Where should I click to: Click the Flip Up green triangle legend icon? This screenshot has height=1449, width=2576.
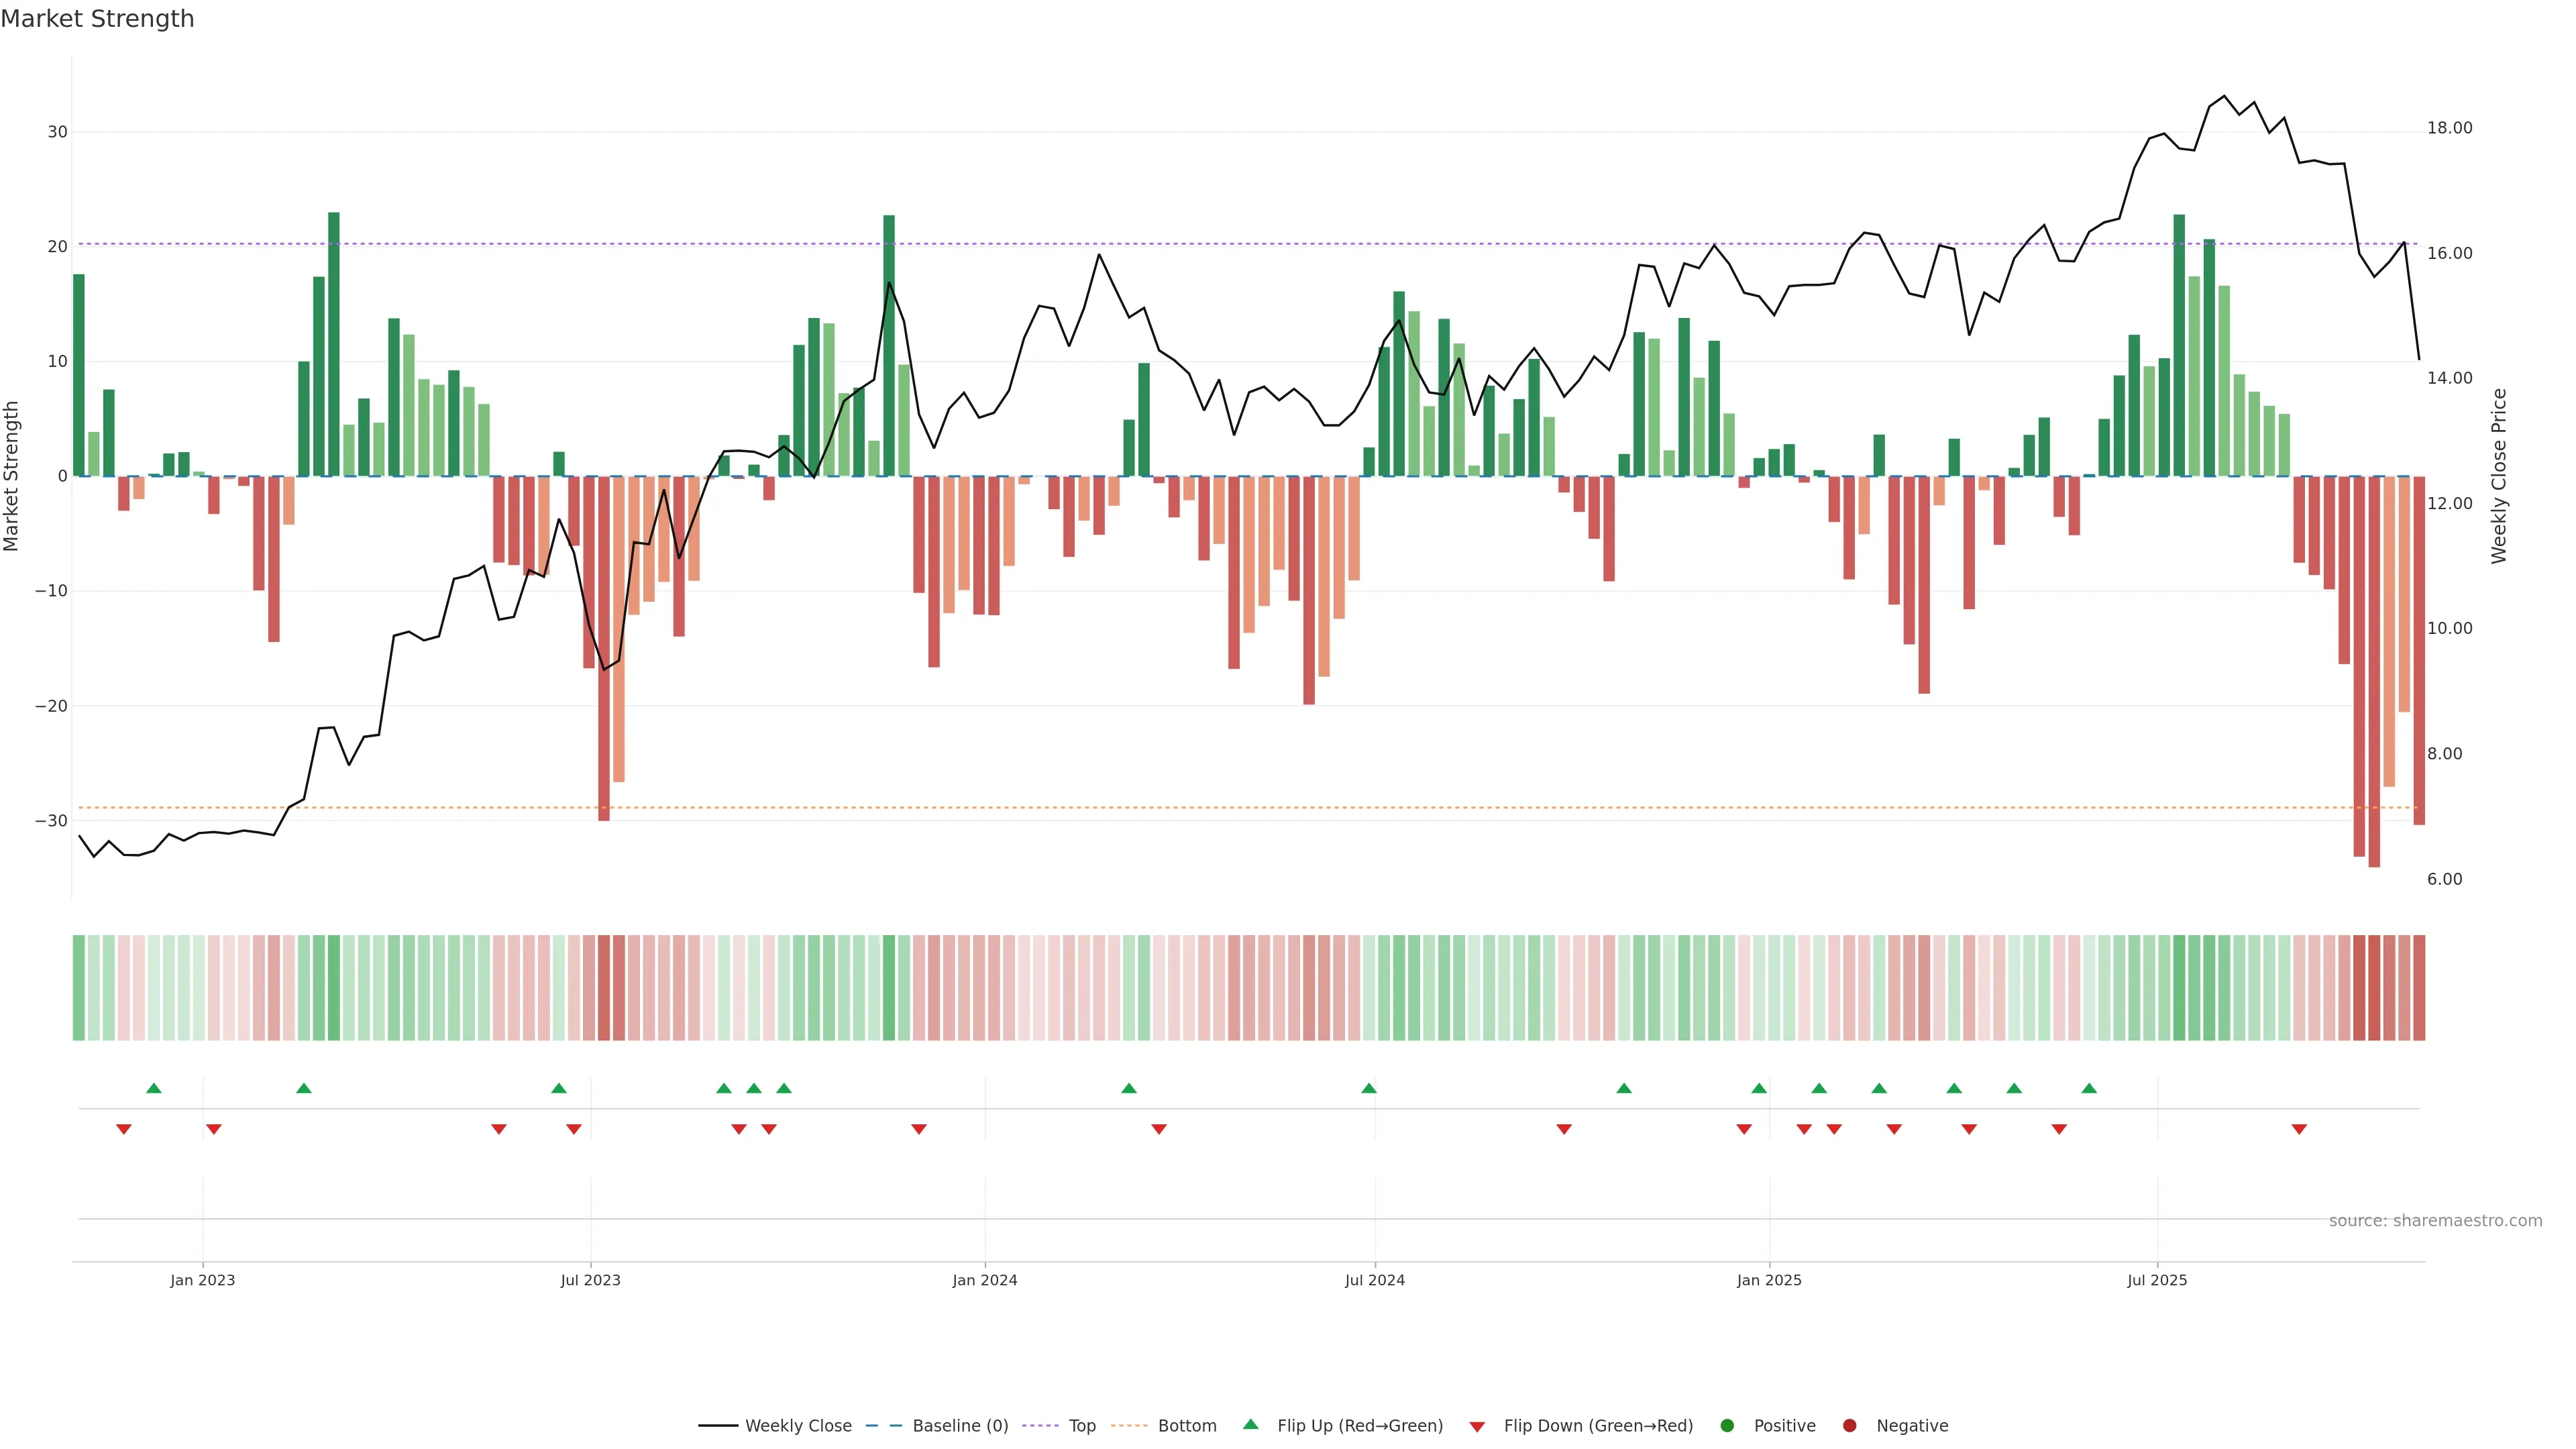pos(1250,1425)
